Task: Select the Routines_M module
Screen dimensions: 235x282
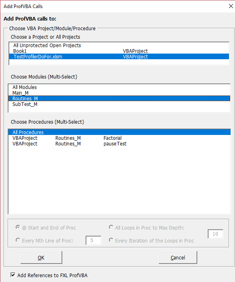Action: (119, 98)
